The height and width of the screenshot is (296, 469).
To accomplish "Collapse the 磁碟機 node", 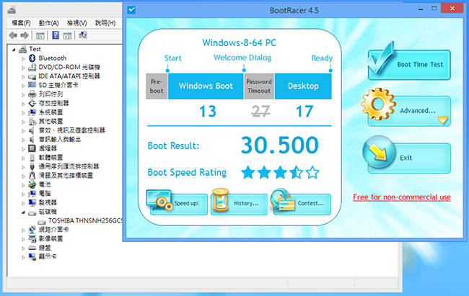I will click(23, 212).
